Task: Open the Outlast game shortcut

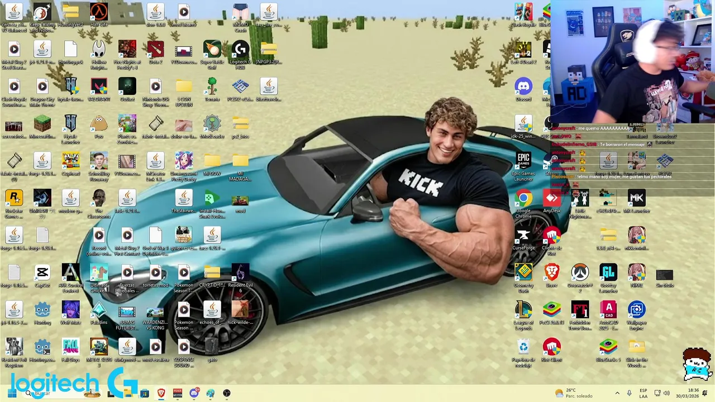Action: [127, 87]
